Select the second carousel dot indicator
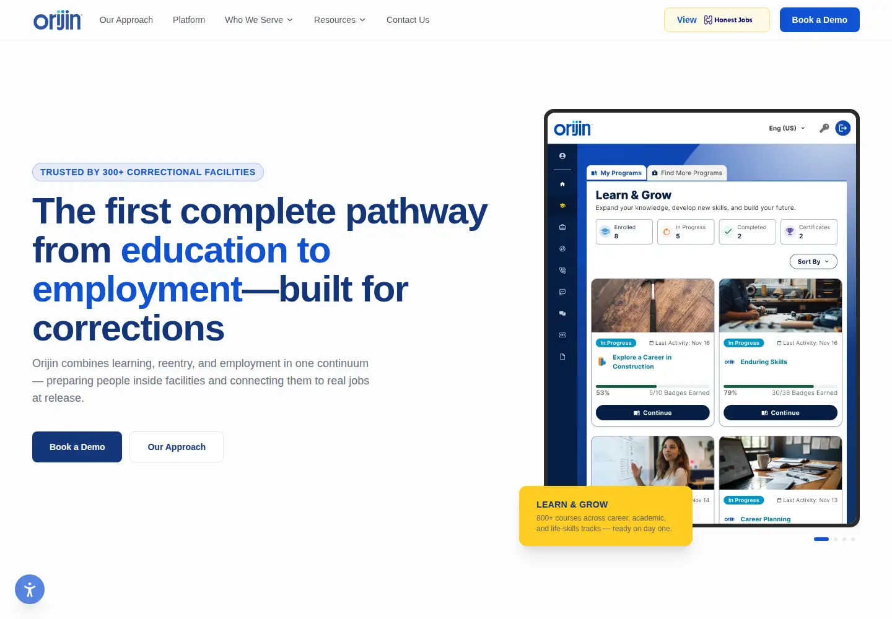Viewport: 892px width, 619px height. [x=836, y=539]
